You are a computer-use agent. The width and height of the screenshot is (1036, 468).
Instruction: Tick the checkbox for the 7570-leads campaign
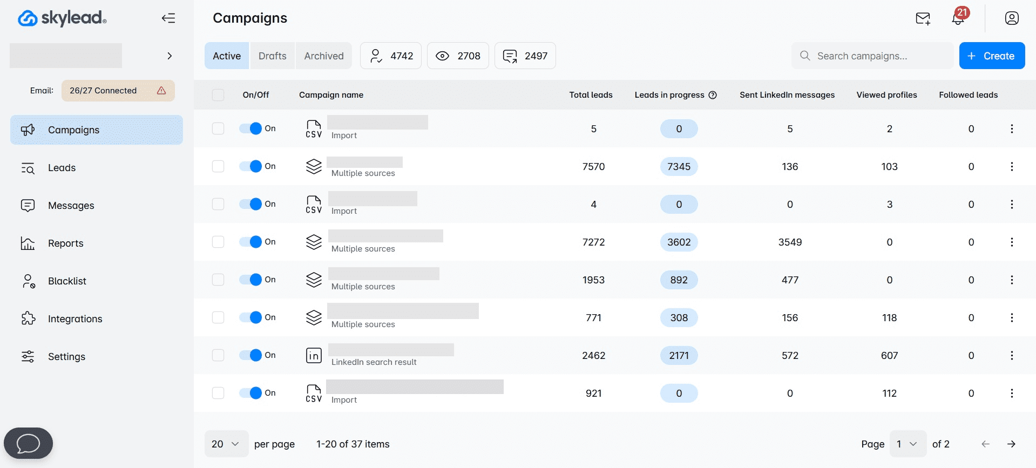coord(218,166)
